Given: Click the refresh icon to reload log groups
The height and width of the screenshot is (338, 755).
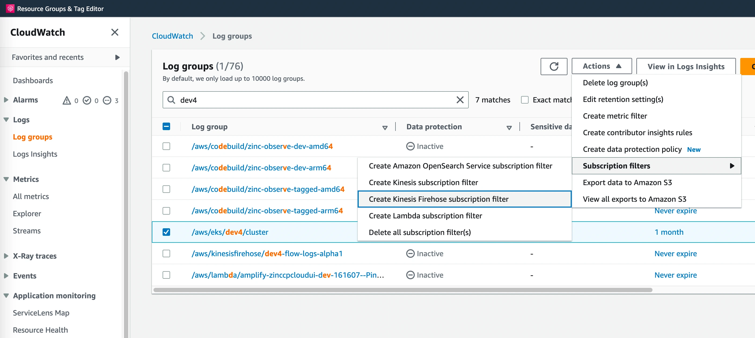Looking at the screenshot, I should click(554, 67).
